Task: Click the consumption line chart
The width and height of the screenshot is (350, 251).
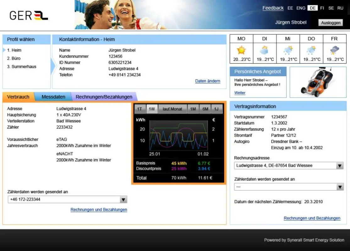Action: (178, 135)
